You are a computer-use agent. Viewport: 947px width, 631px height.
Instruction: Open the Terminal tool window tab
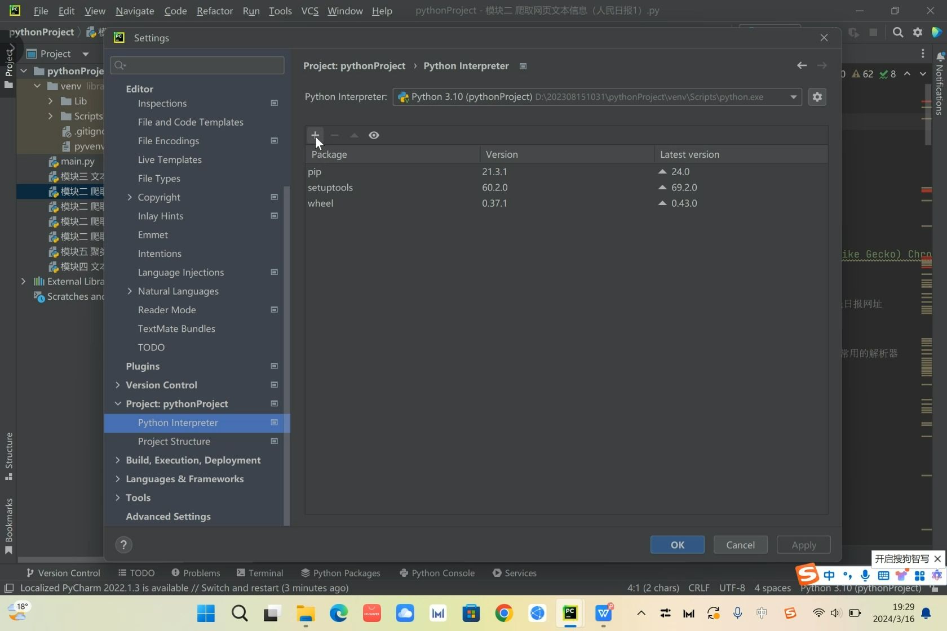click(x=260, y=573)
